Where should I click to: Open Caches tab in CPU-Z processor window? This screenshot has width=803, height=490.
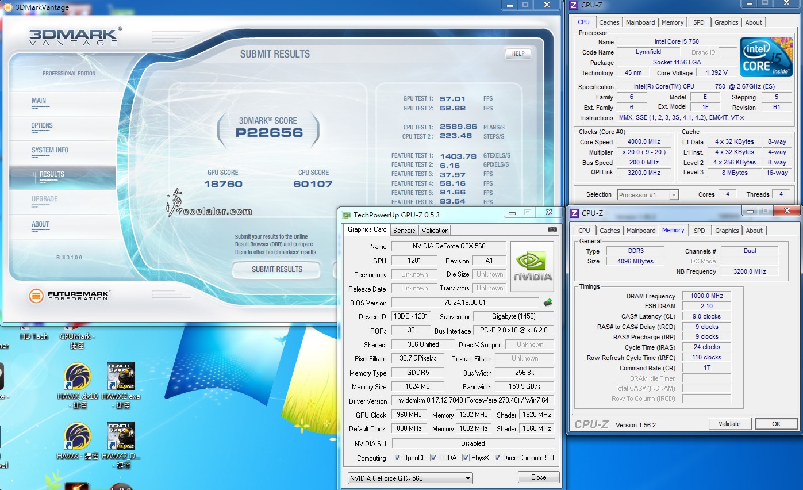pyautogui.click(x=609, y=22)
